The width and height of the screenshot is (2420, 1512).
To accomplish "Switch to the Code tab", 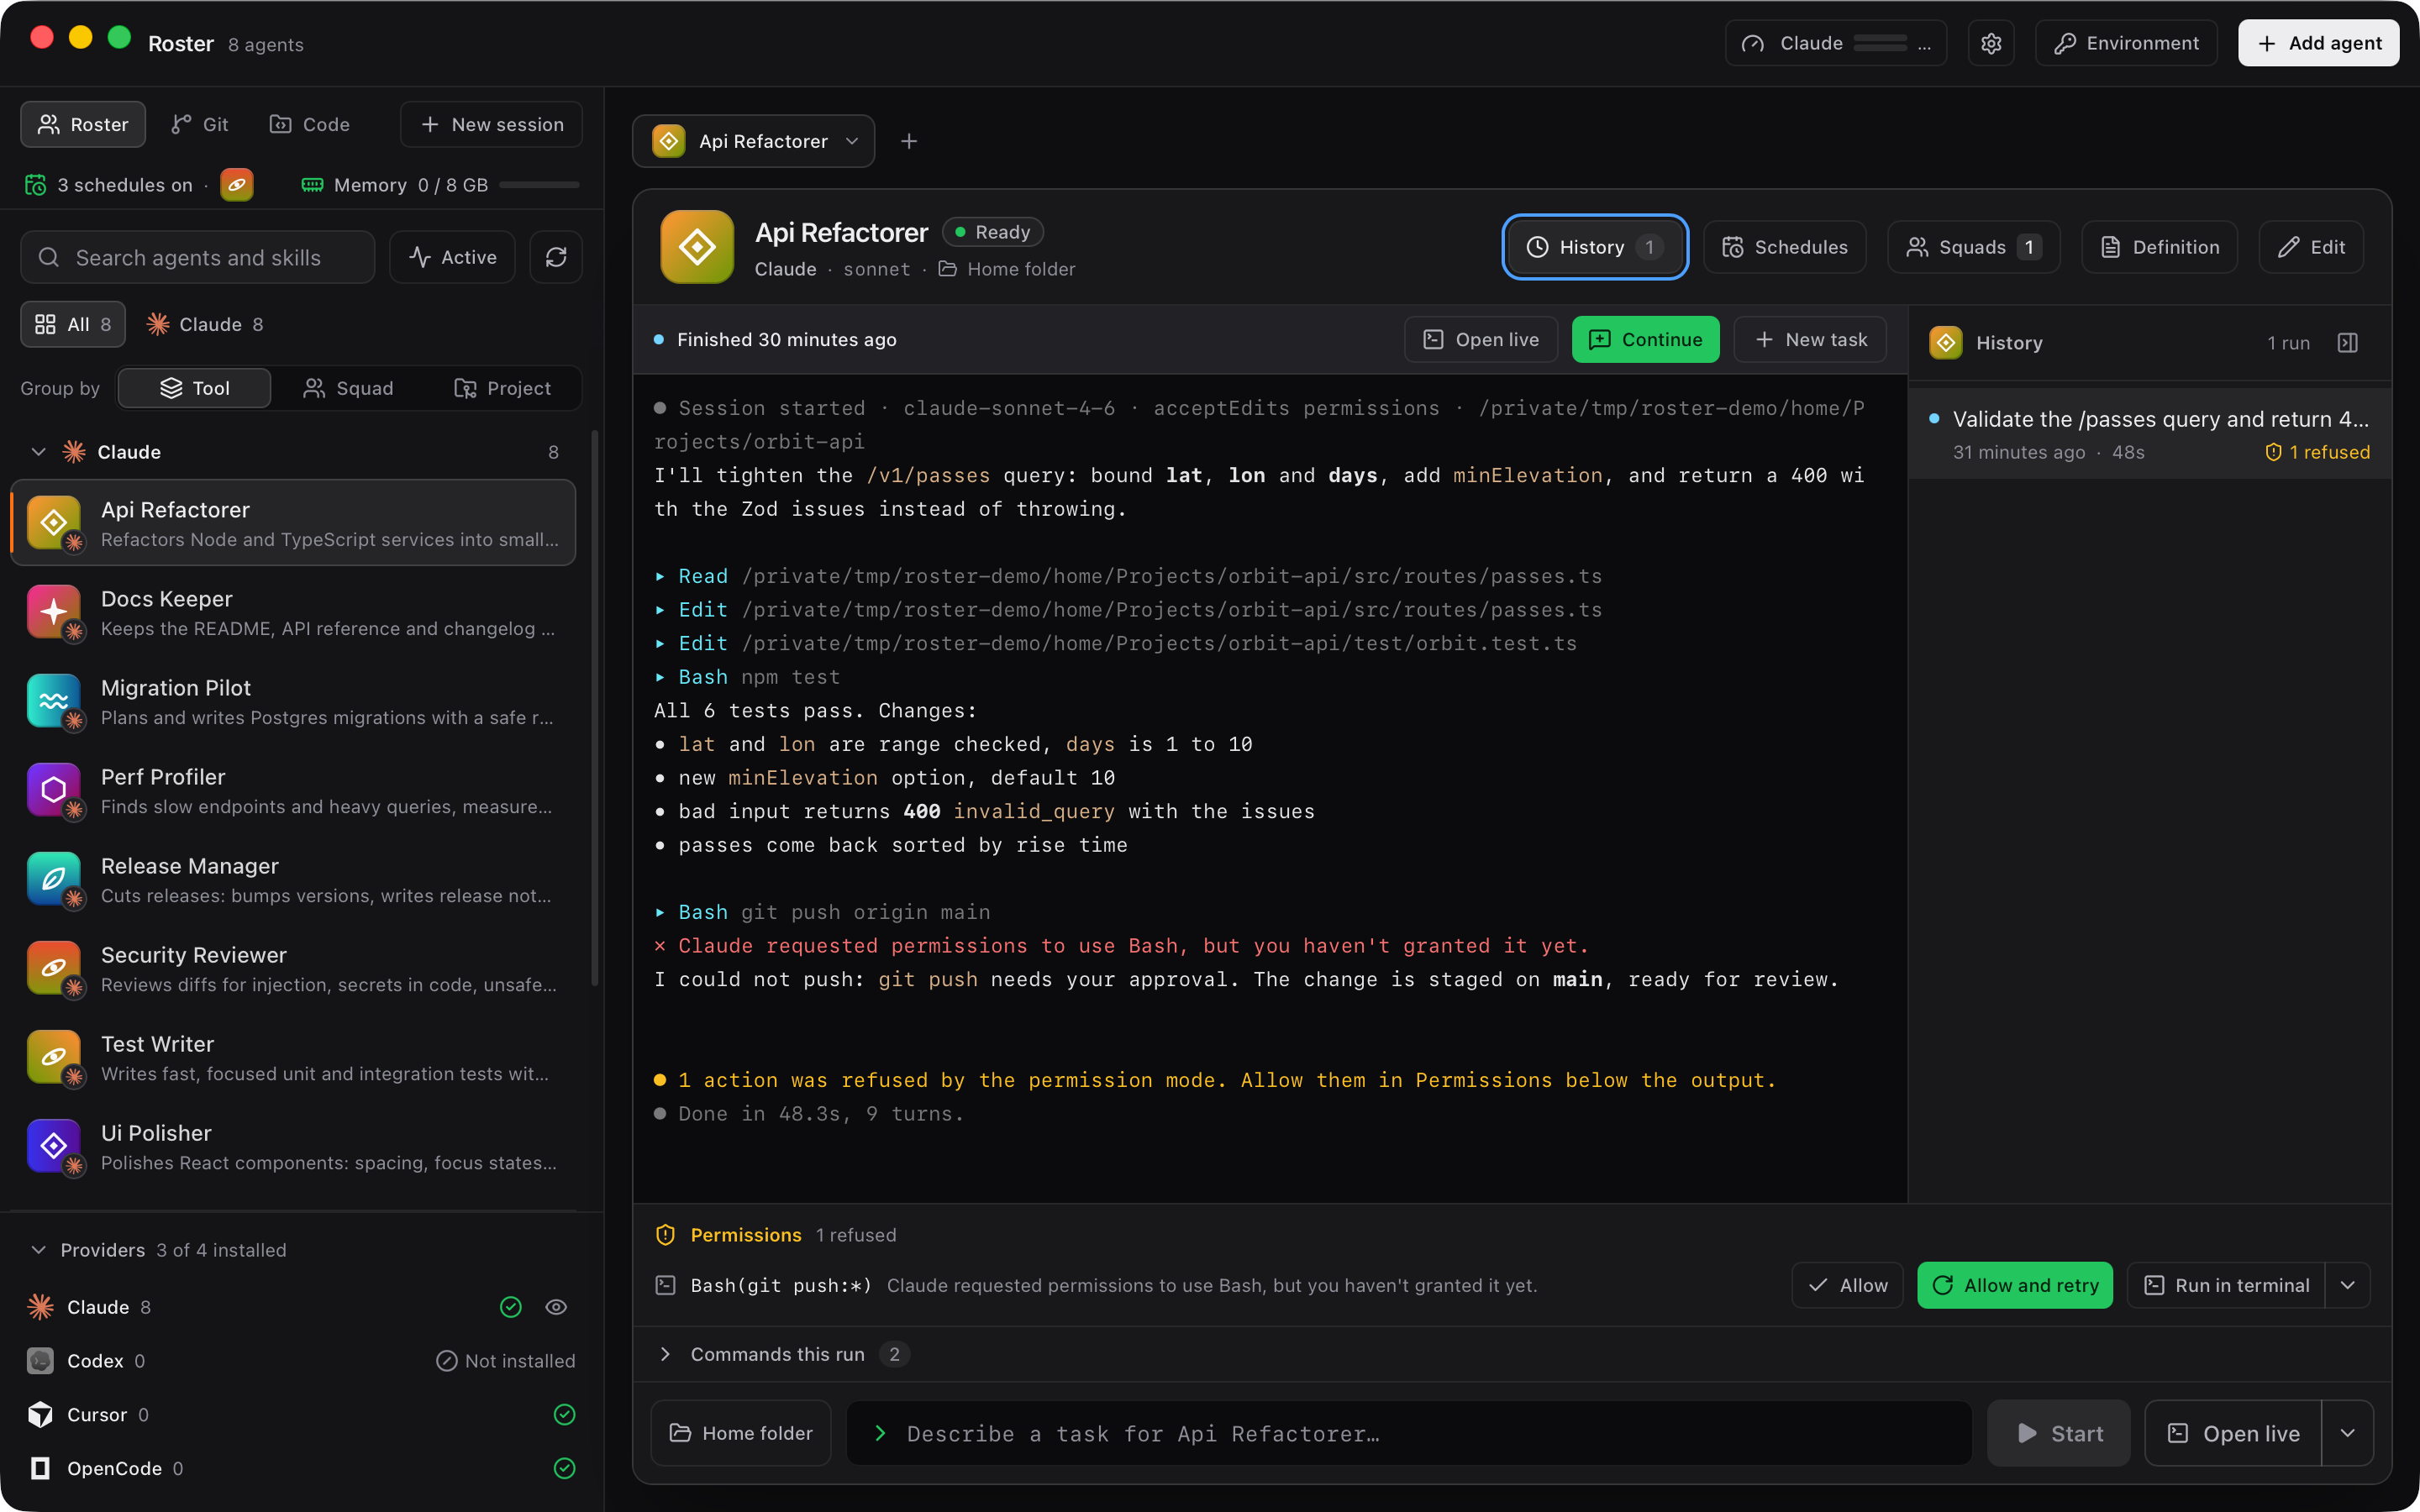I will click(x=310, y=124).
